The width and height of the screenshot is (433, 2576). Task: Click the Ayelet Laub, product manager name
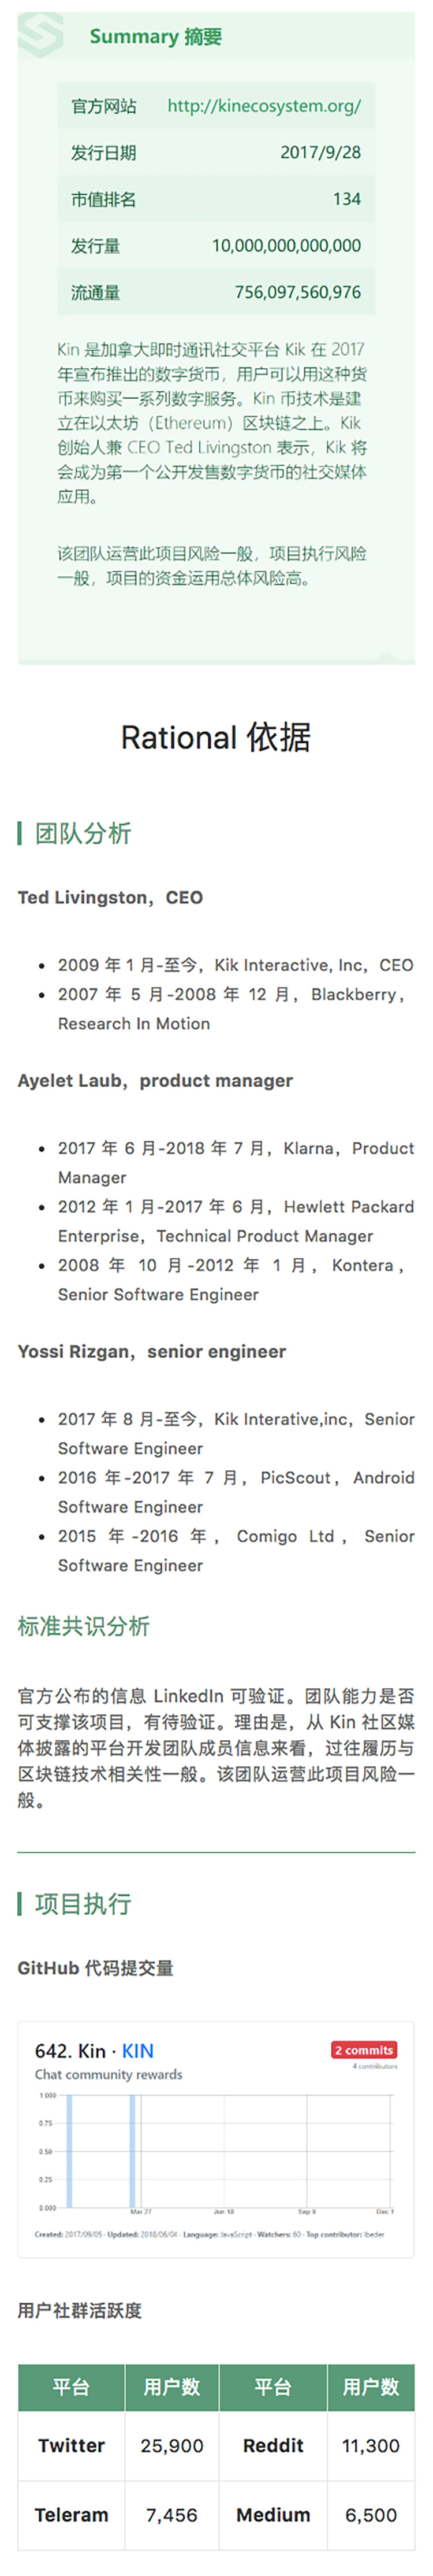point(155,1080)
